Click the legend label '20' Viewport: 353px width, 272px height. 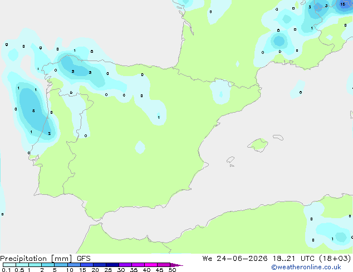pos(95,270)
